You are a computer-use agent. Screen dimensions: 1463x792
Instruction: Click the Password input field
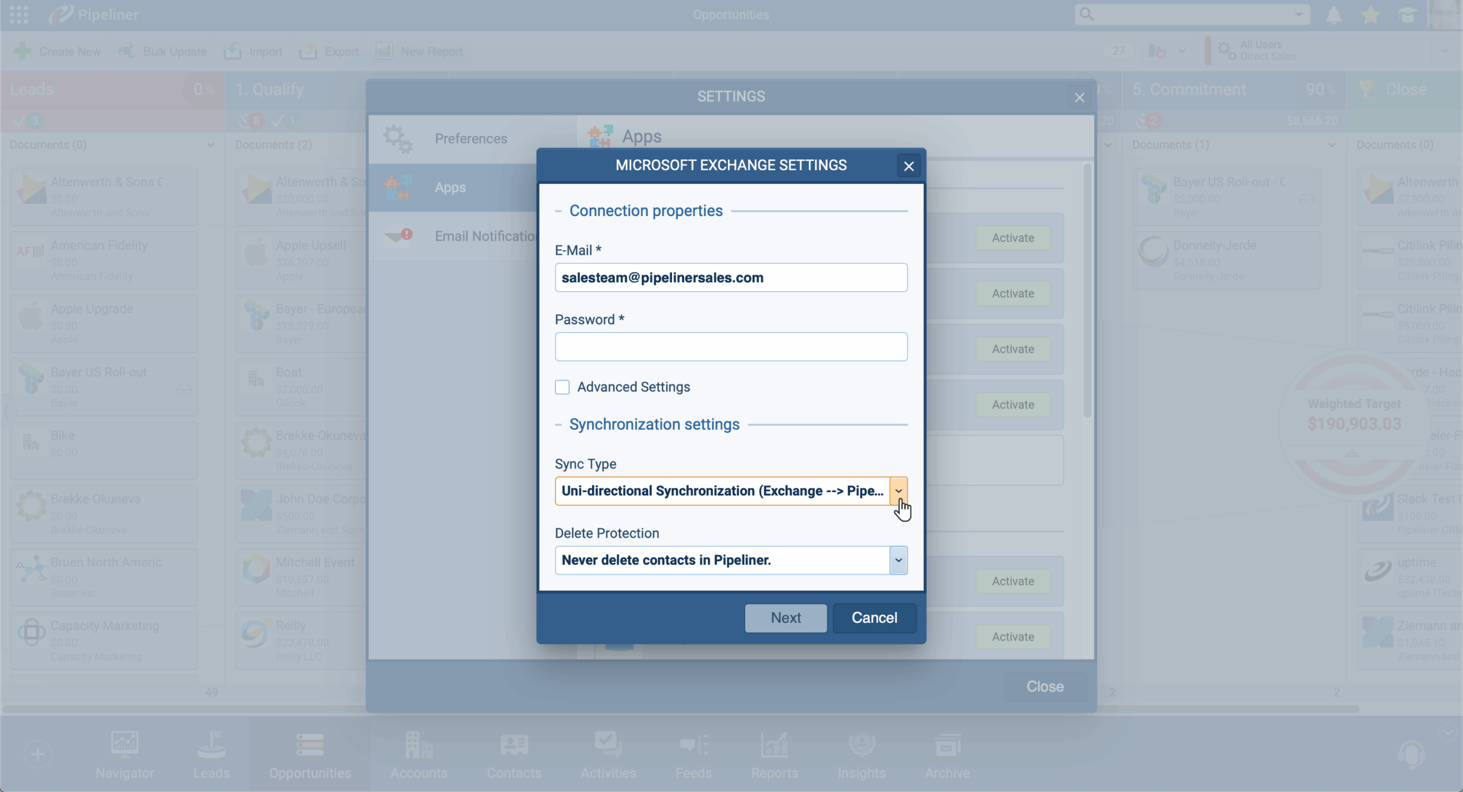pos(730,347)
